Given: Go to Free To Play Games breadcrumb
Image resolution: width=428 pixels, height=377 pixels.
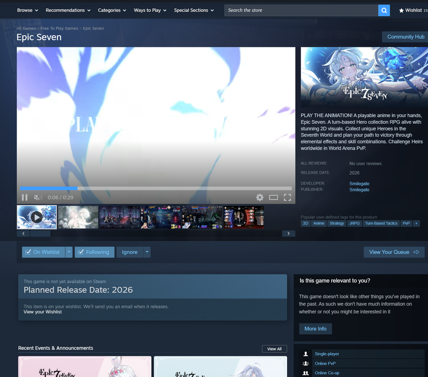Looking at the screenshot, I should (x=59, y=28).
